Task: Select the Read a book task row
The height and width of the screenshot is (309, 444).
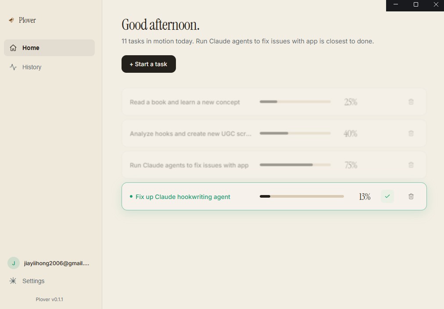Action: [x=274, y=102]
